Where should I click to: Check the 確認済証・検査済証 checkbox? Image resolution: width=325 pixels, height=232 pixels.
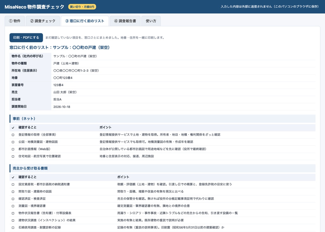(13, 199)
